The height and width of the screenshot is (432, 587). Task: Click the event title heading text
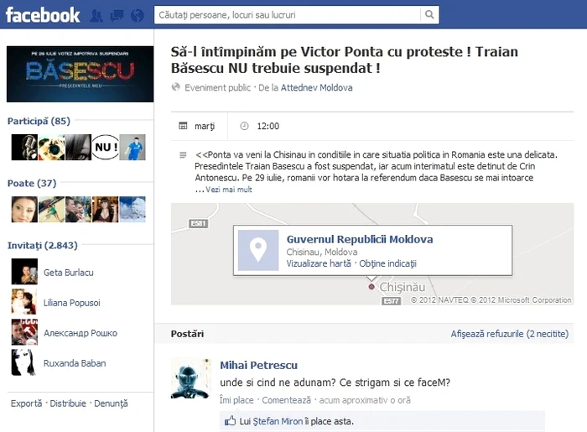pos(345,60)
